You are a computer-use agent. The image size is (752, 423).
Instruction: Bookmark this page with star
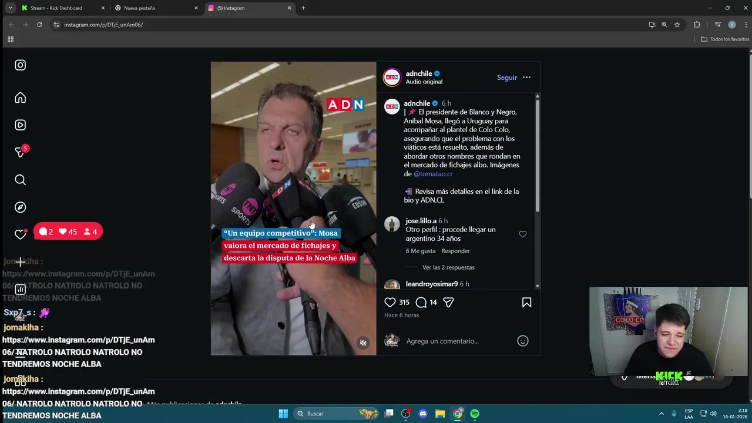pos(677,25)
